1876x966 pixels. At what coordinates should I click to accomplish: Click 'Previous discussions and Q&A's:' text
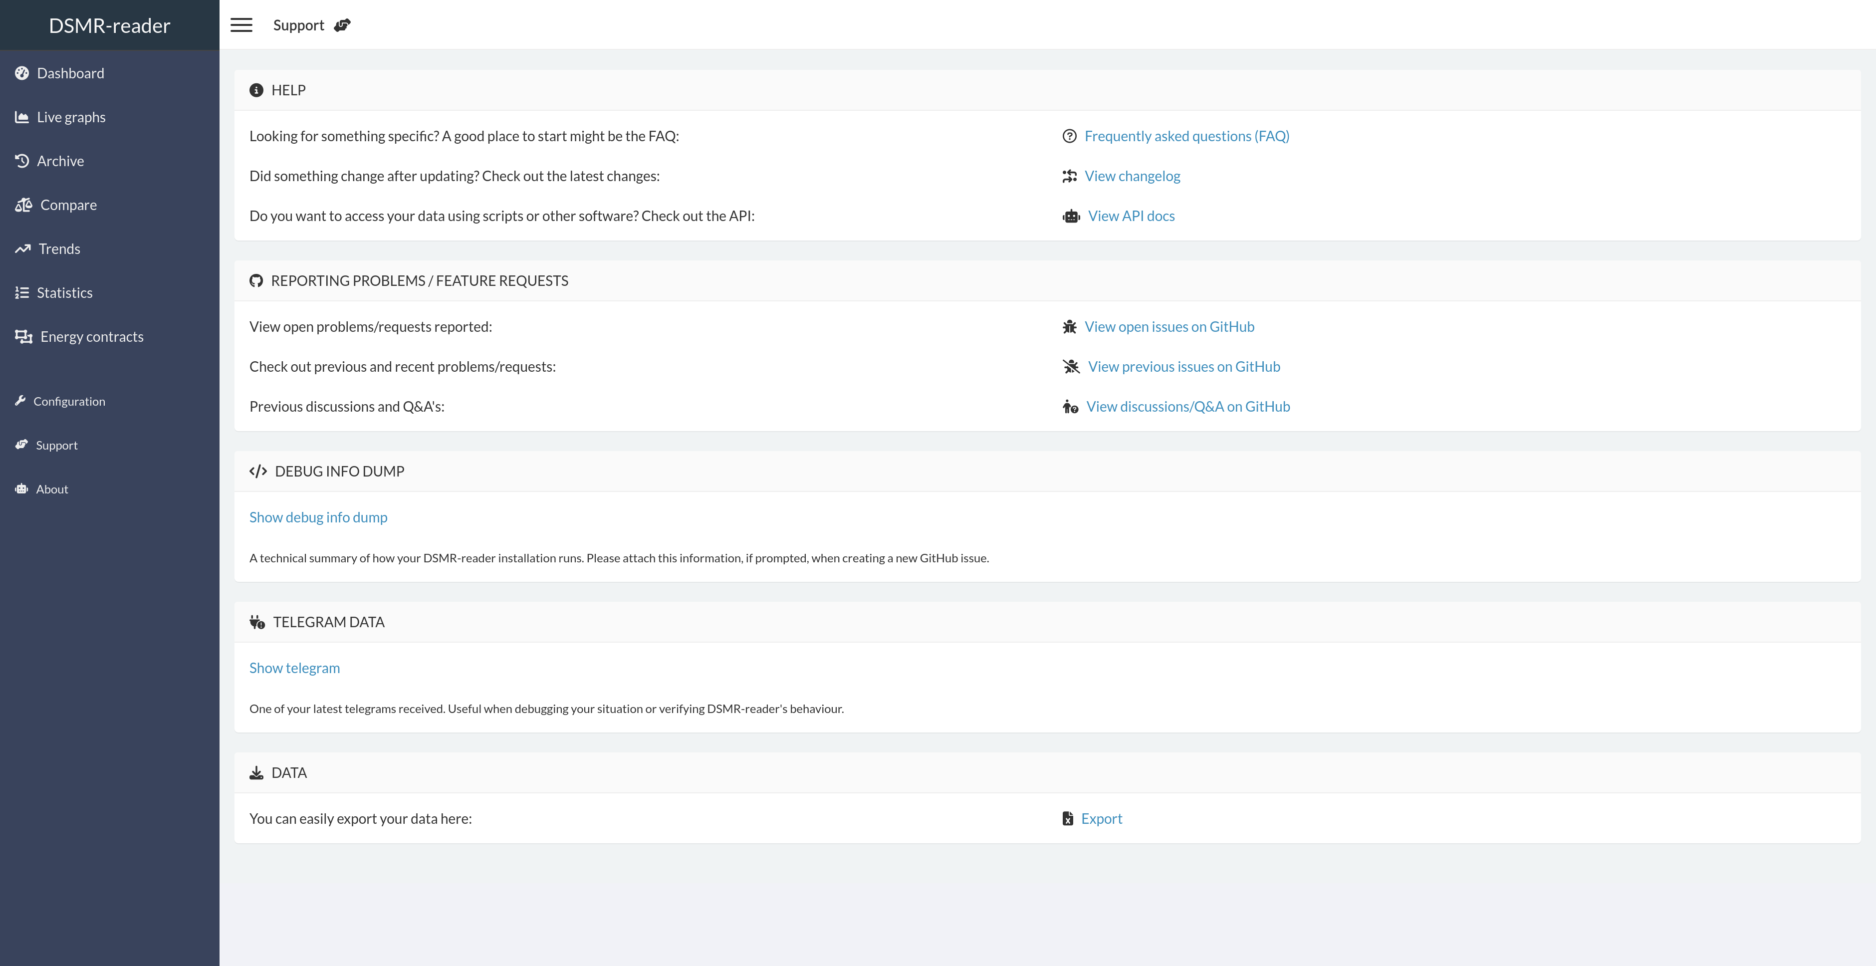[x=347, y=407]
